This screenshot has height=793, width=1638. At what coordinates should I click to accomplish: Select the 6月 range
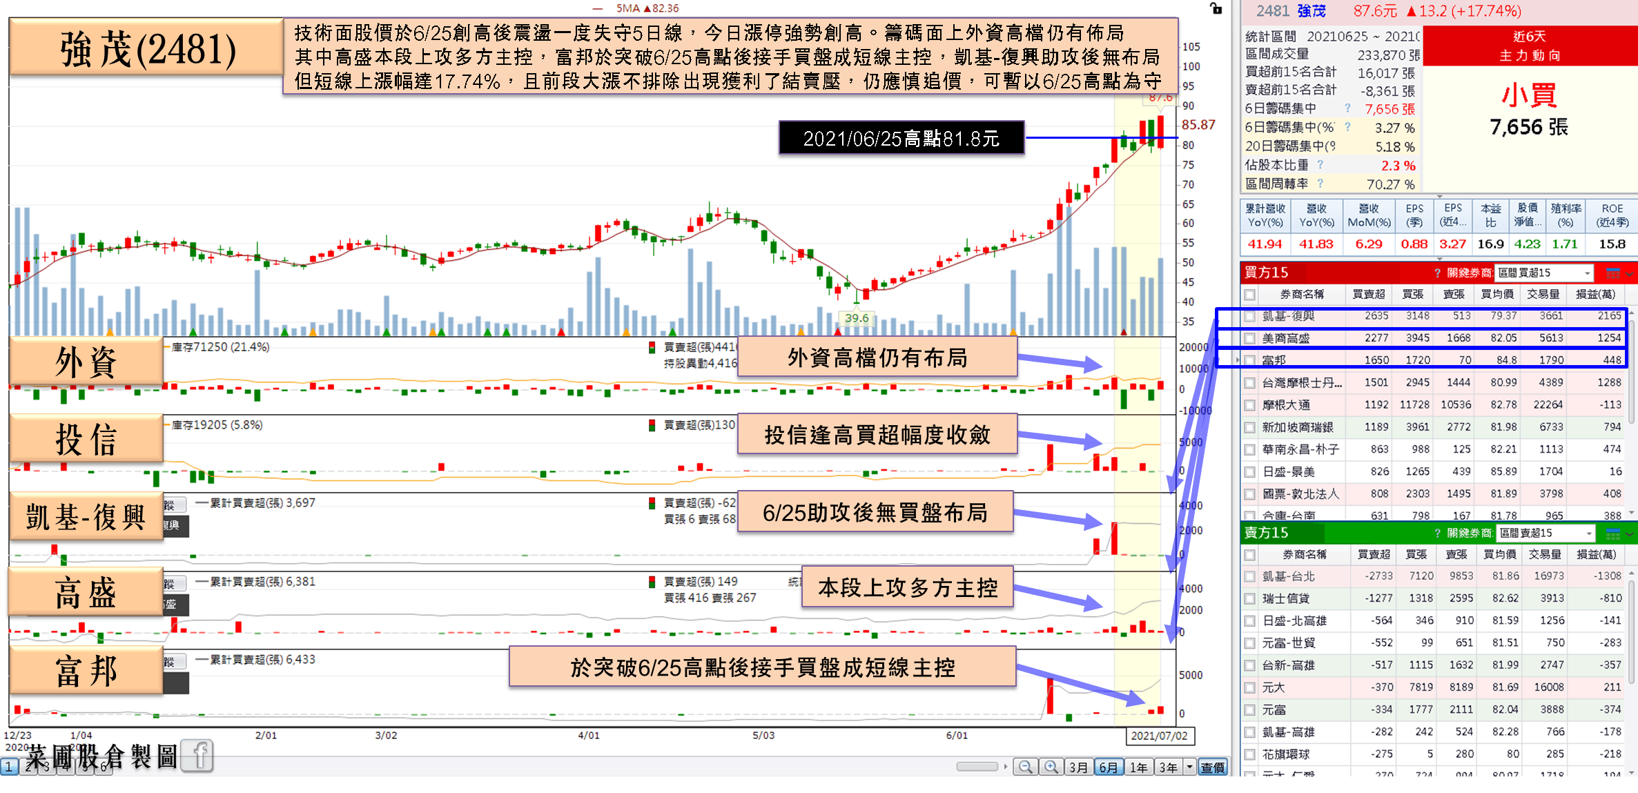pos(1108,767)
